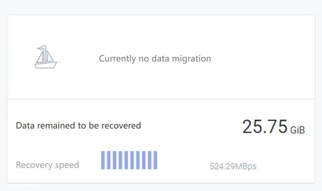
Task: Select the 25.75 remaining data value
Action: pyautogui.click(x=265, y=127)
